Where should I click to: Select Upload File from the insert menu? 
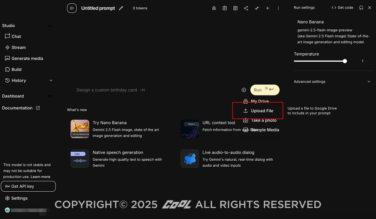[x=262, y=111]
